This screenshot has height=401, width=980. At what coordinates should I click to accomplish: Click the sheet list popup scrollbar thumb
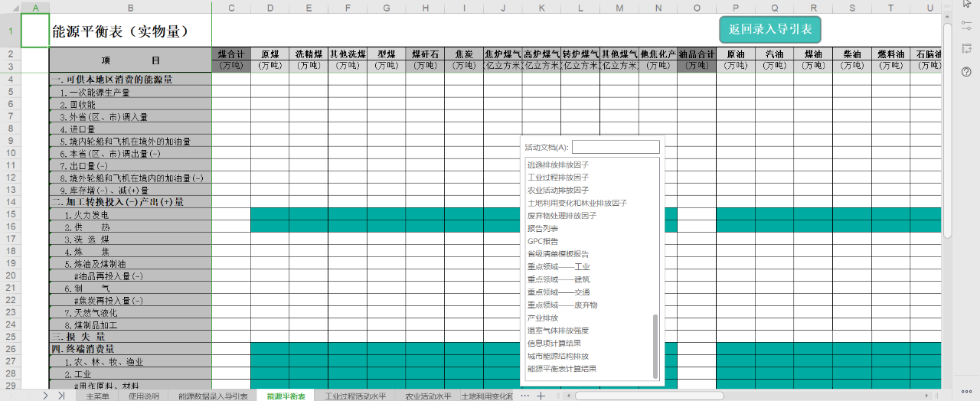(x=655, y=346)
